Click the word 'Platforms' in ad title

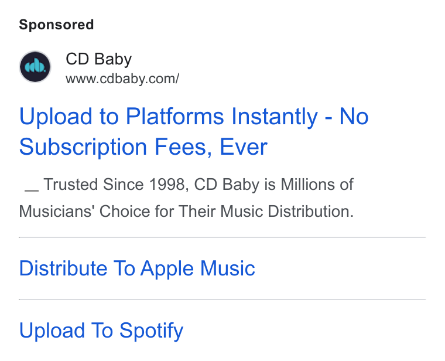(x=175, y=116)
